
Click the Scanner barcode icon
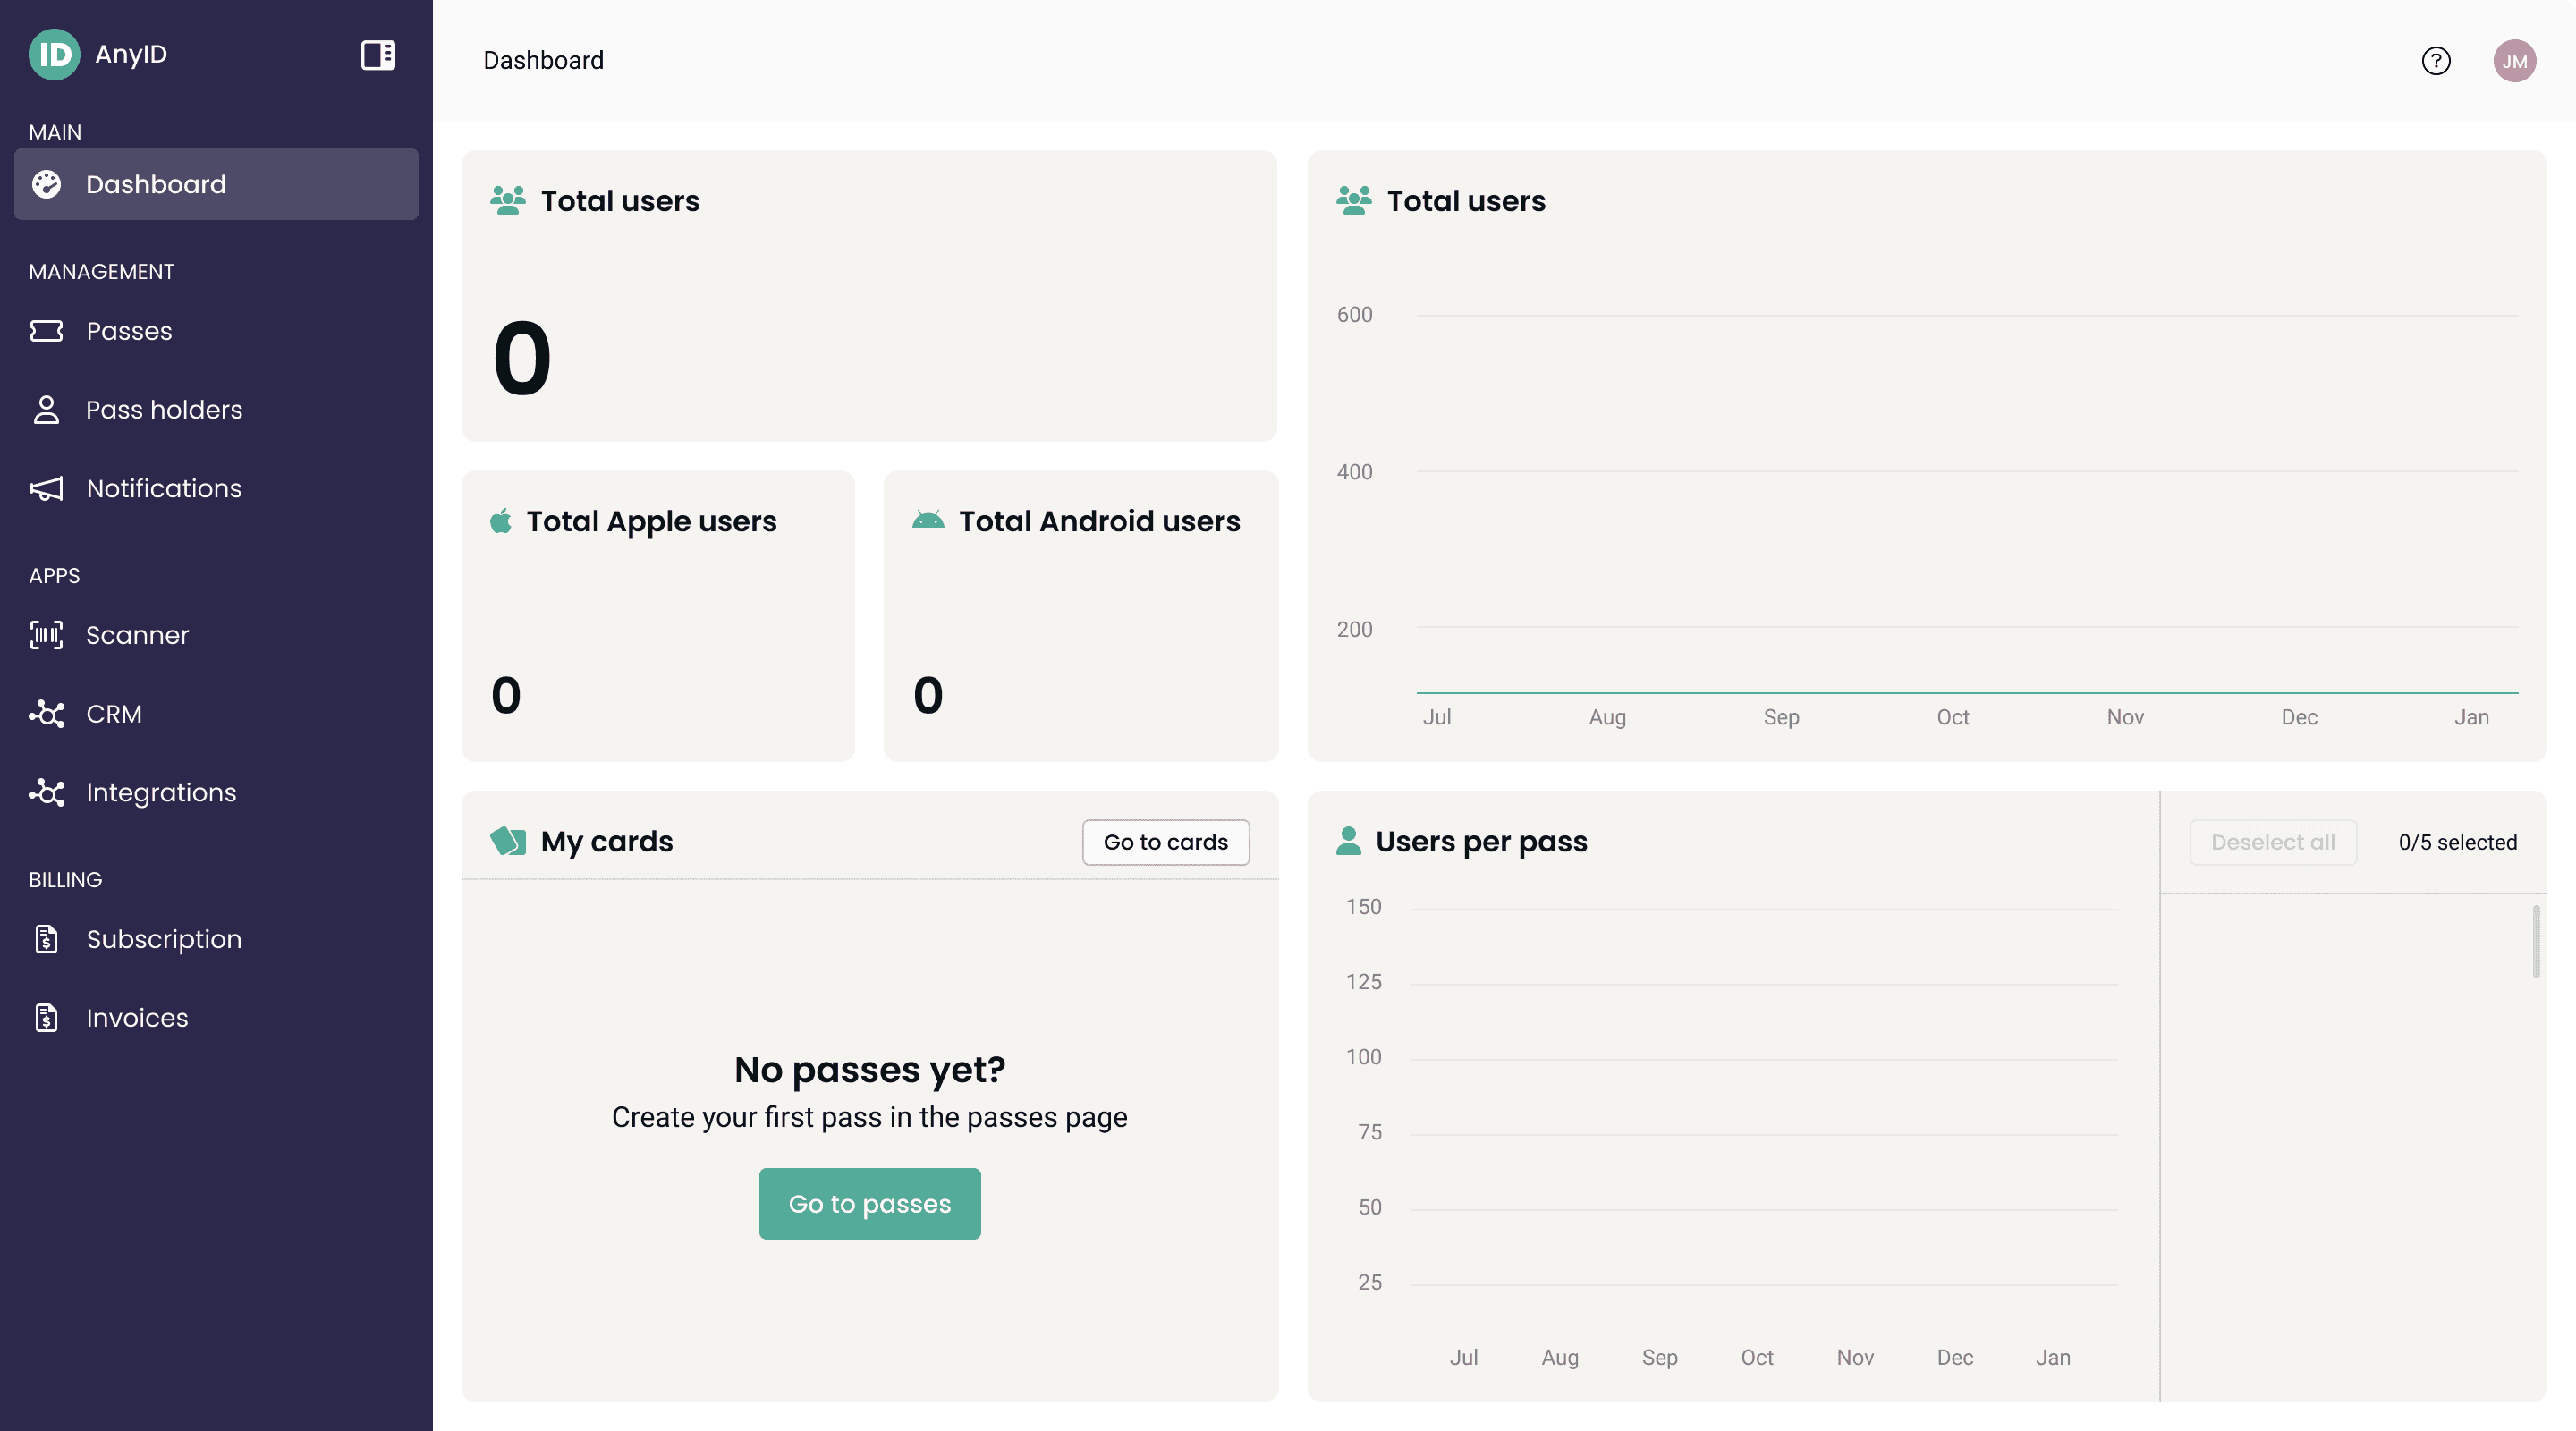tap(46, 635)
